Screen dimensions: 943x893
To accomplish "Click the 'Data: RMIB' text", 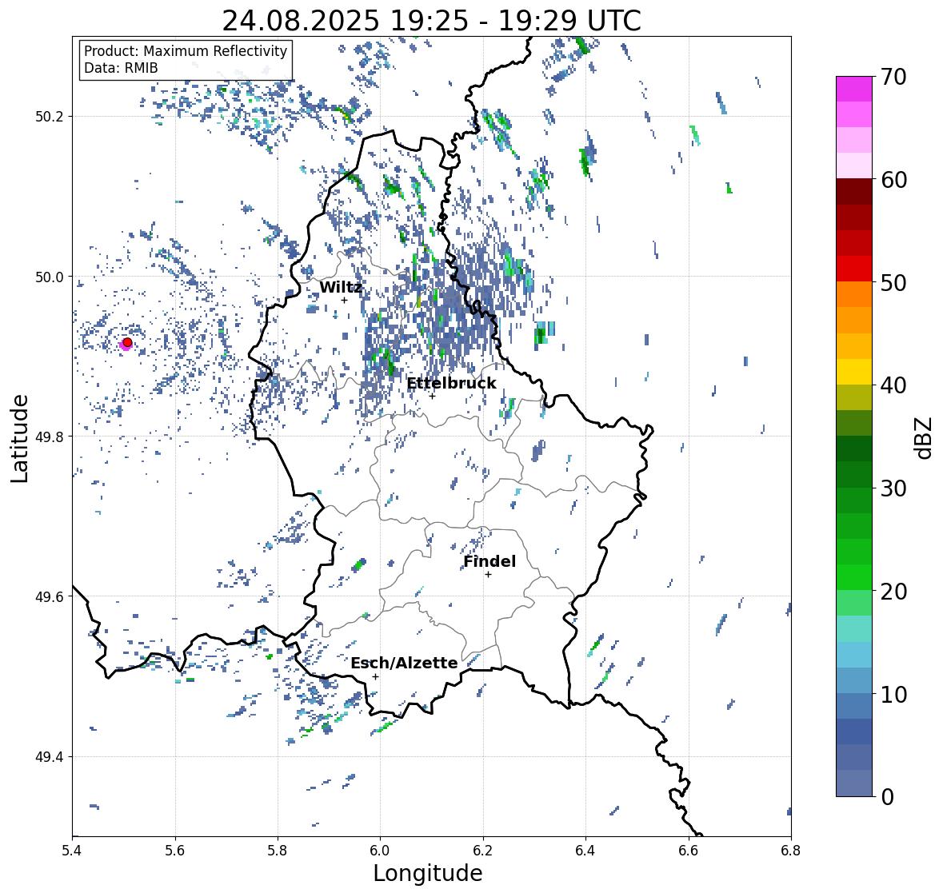I will [121, 68].
